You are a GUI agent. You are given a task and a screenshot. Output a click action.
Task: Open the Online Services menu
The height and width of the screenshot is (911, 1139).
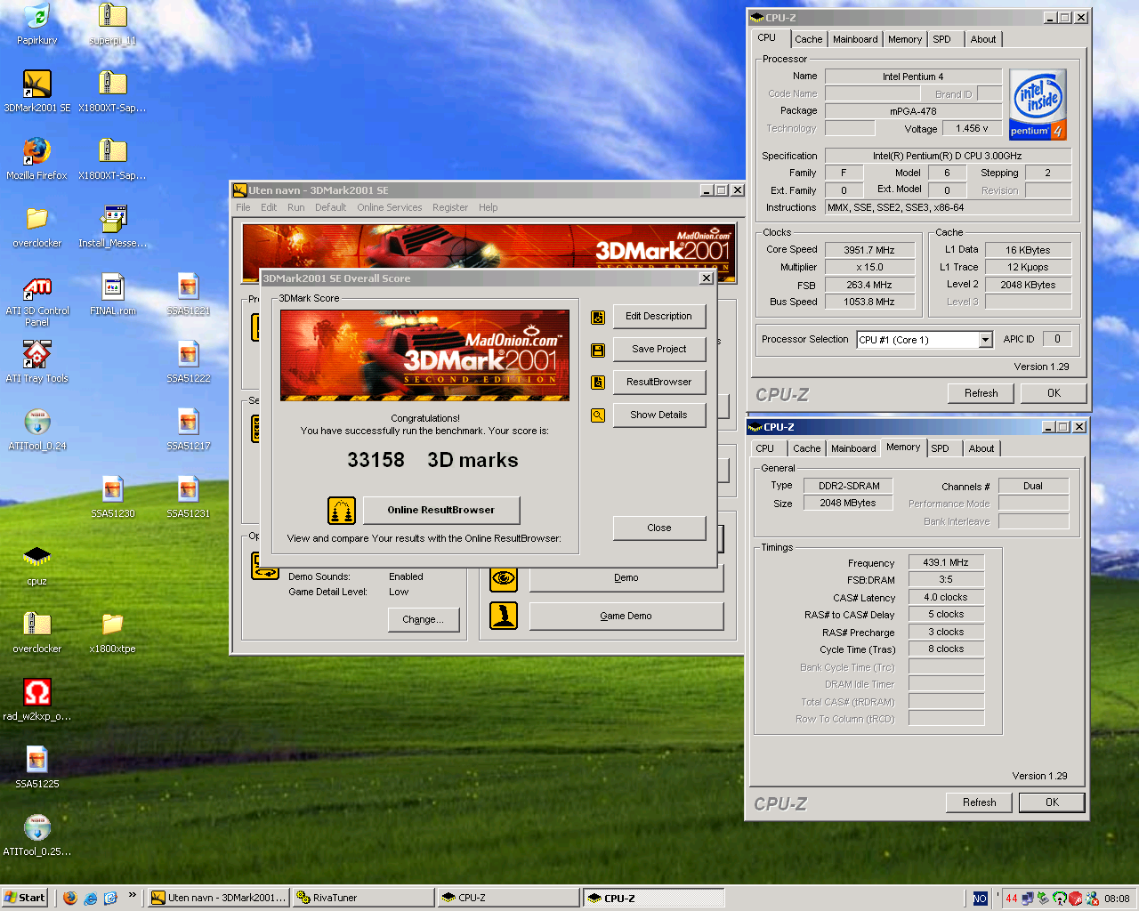(x=390, y=207)
